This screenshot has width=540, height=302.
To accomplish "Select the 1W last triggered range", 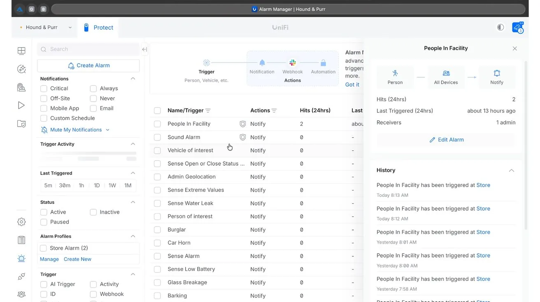I will [112, 185].
